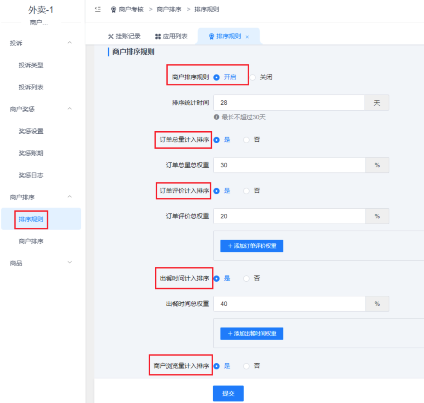Close the 排序规则 tab
424x403 pixels.
[247, 37]
